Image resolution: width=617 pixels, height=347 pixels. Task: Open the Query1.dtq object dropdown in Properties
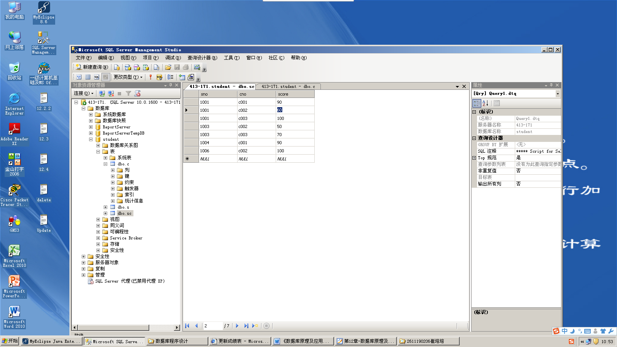(x=558, y=94)
